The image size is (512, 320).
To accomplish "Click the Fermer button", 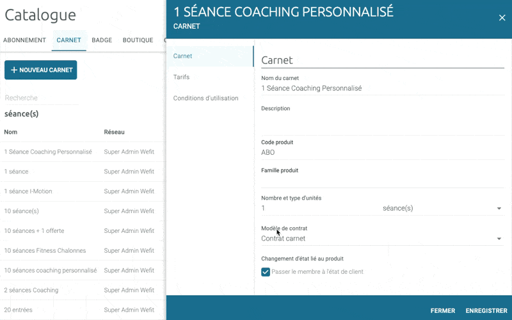I will pos(443,311).
